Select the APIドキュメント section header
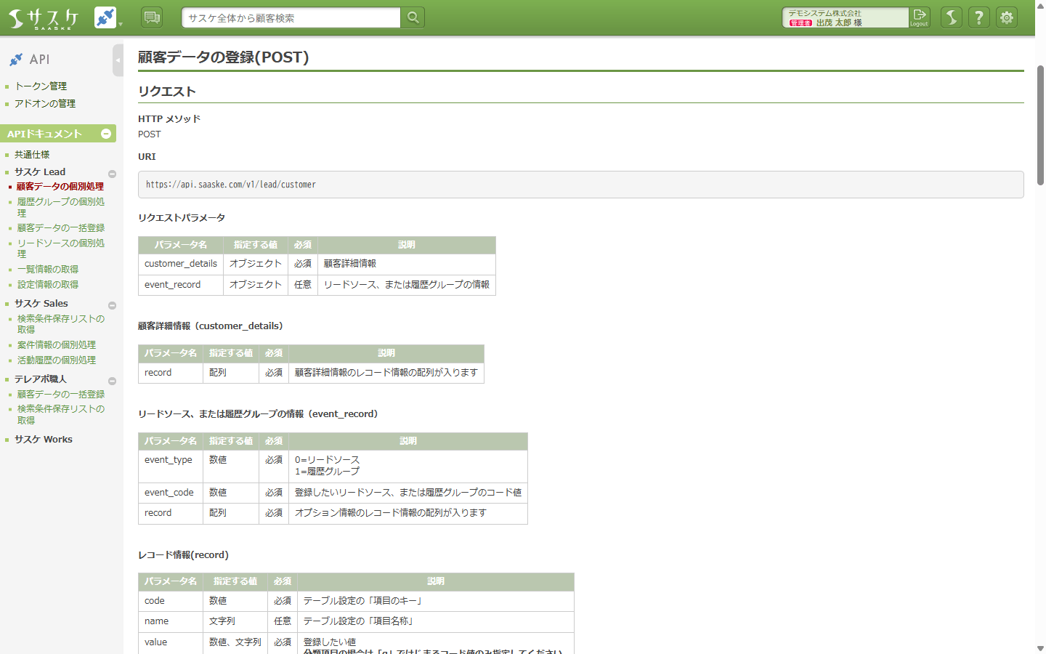1046x654 pixels. 44,134
